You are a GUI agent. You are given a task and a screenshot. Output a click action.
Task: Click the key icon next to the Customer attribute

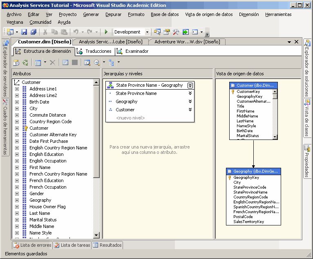(x=25, y=128)
